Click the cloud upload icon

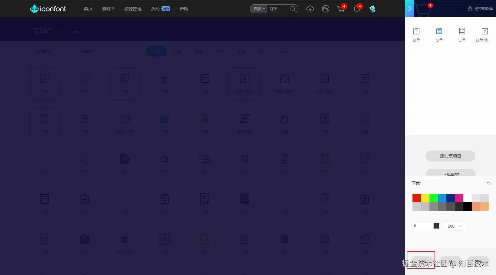point(310,9)
